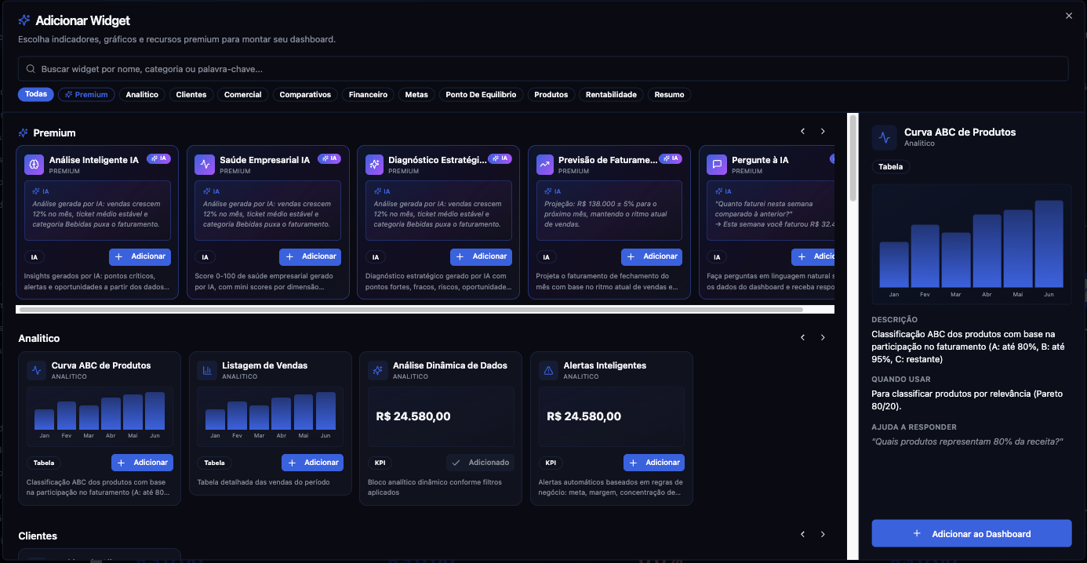Click R$ 24.580,00 on Análise Dinâmica de Dados

[413, 416]
